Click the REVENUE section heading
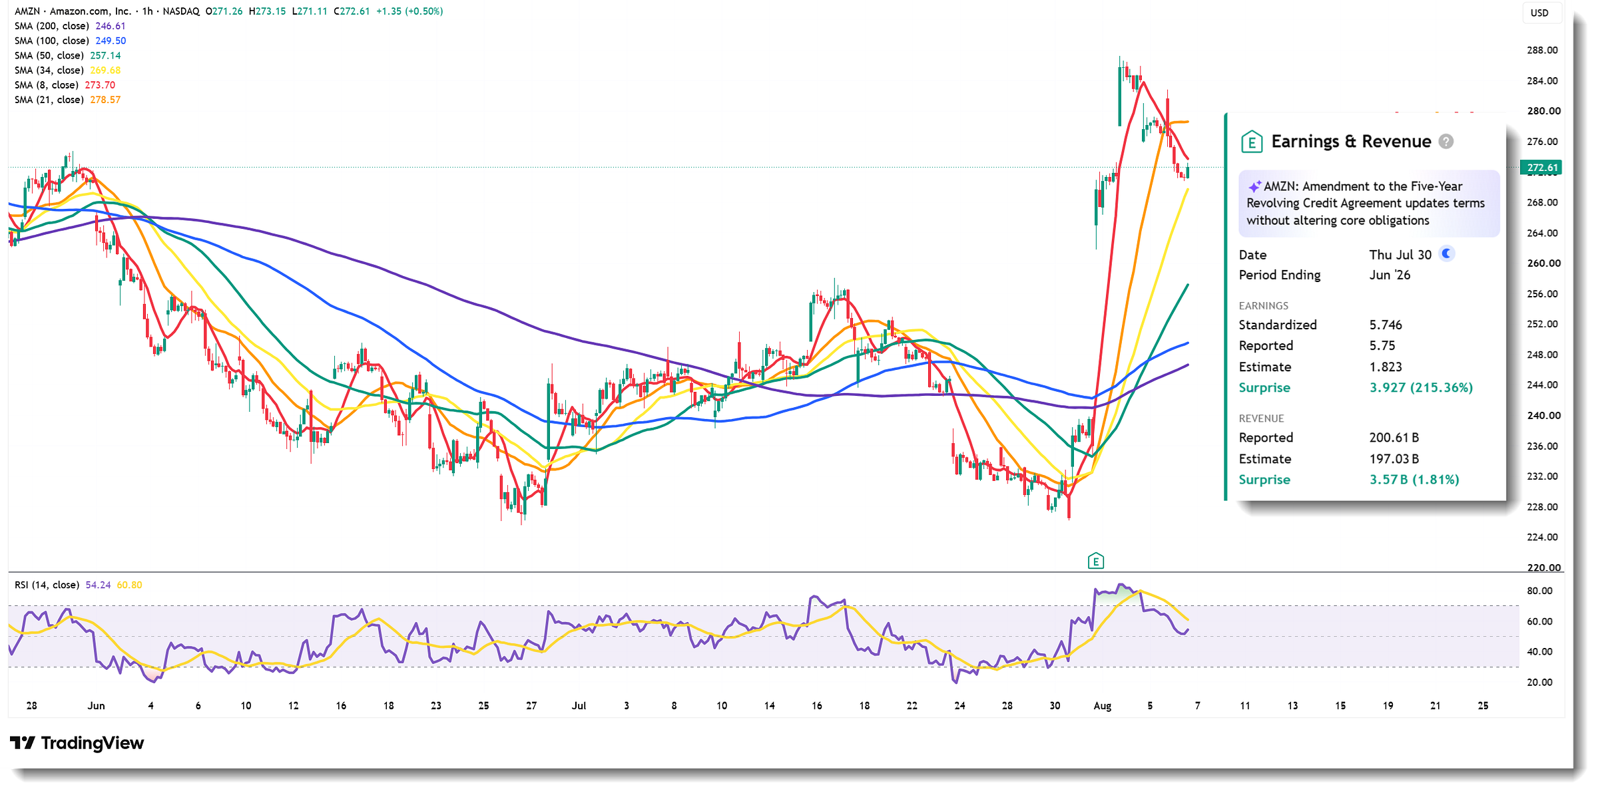Image resolution: width=1598 pixels, height=793 pixels. [1261, 418]
